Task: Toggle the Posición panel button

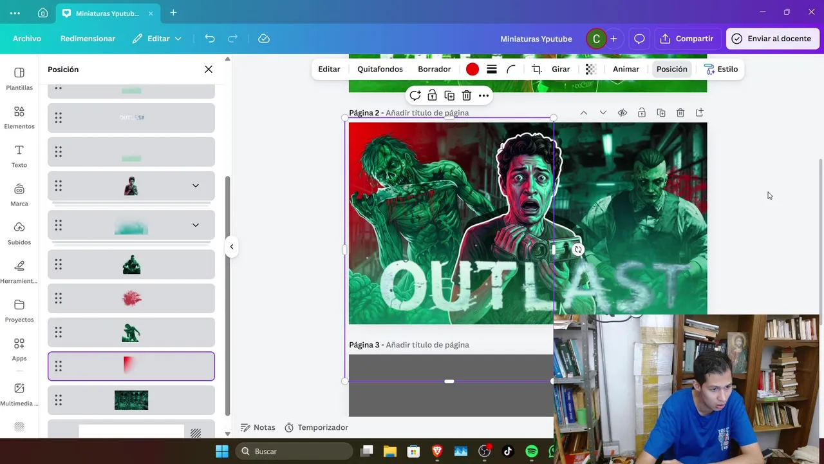Action: [x=672, y=69]
